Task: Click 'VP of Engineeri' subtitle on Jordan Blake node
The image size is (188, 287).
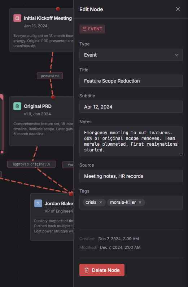Action: pyautogui.click(x=59, y=211)
